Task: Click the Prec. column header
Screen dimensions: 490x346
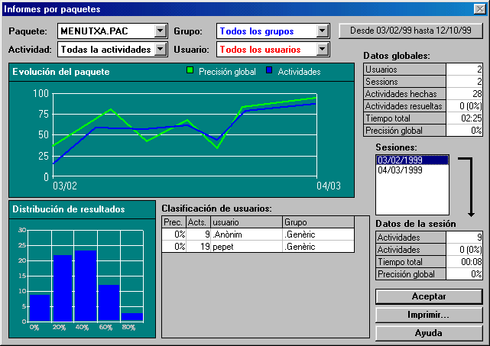Action: click(174, 222)
